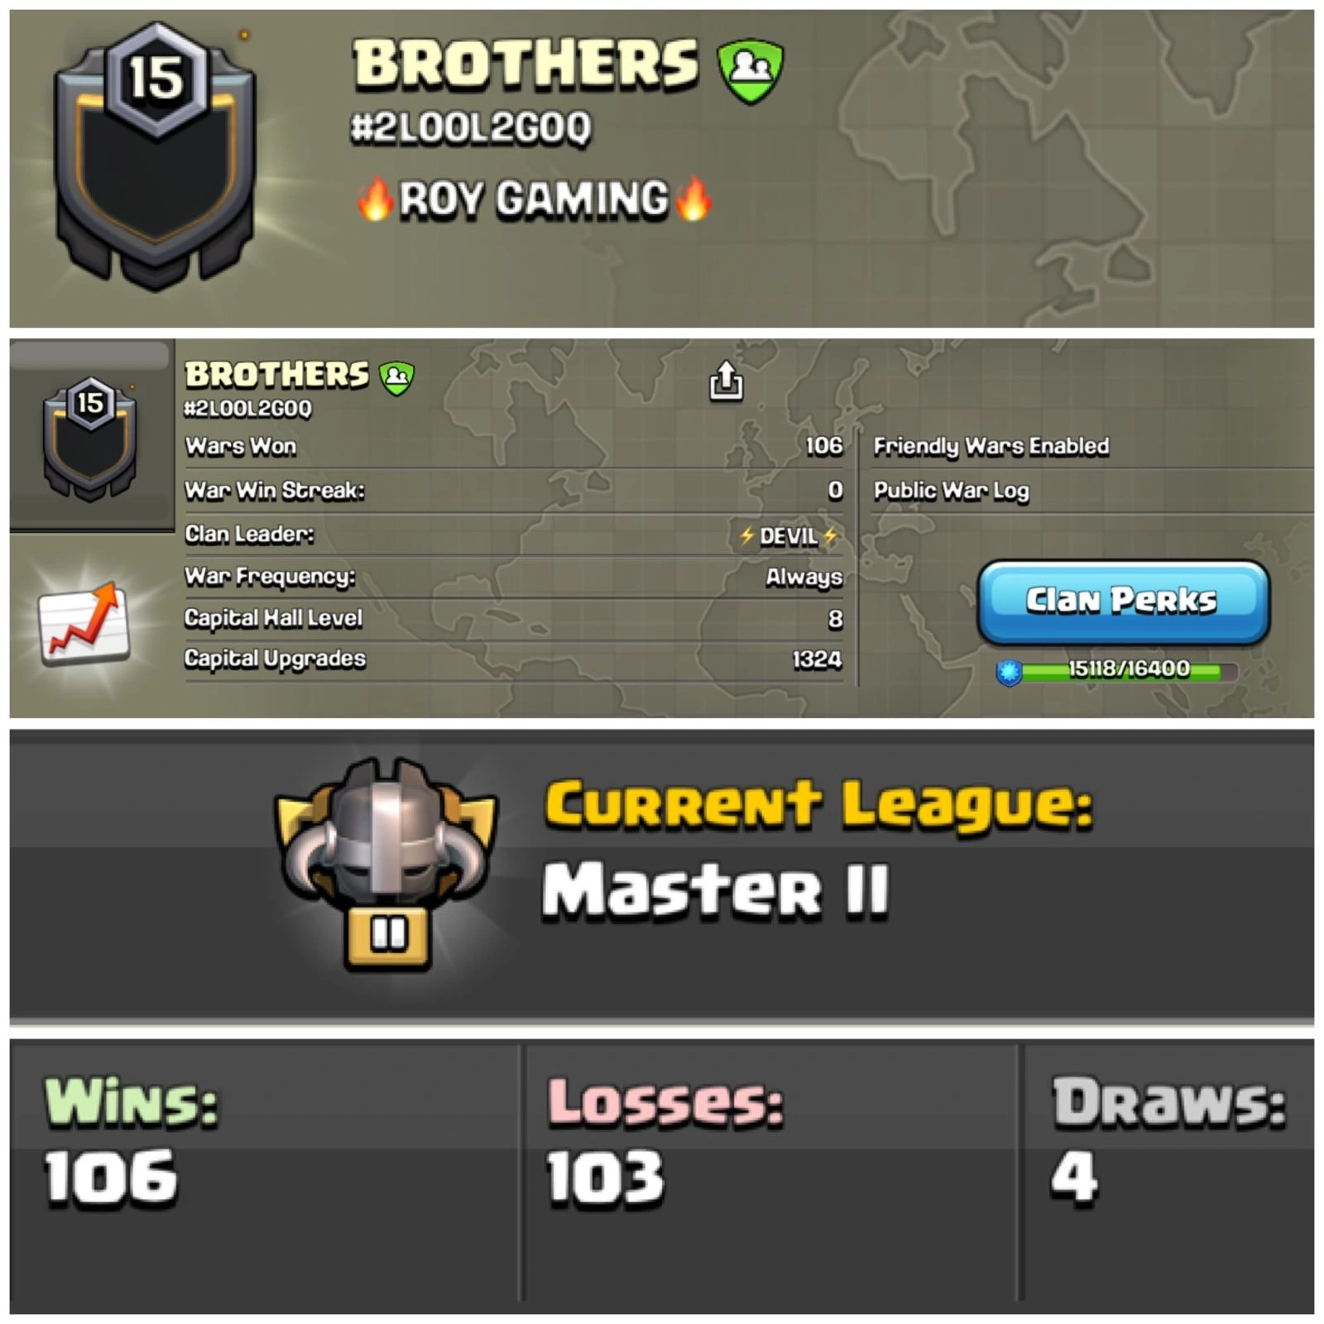1324x1324 pixels.
Task: Click the clan leader name DEVIL
Action: 788,536
